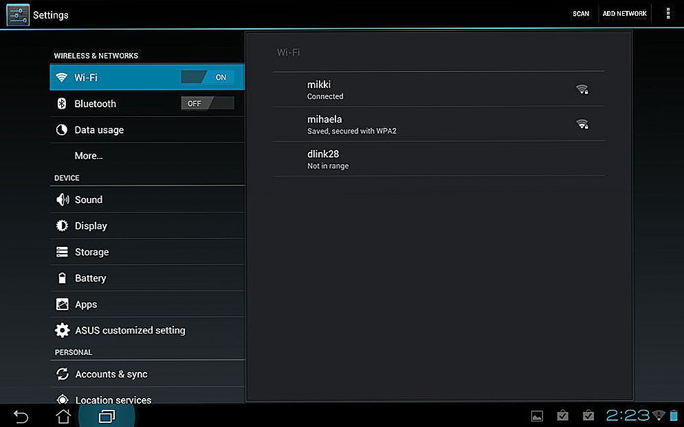Image resolution: width=684 pixels, height=427 pixels.
Task: Open the picture notification icon in system bar
Action: tap(537, 416)
